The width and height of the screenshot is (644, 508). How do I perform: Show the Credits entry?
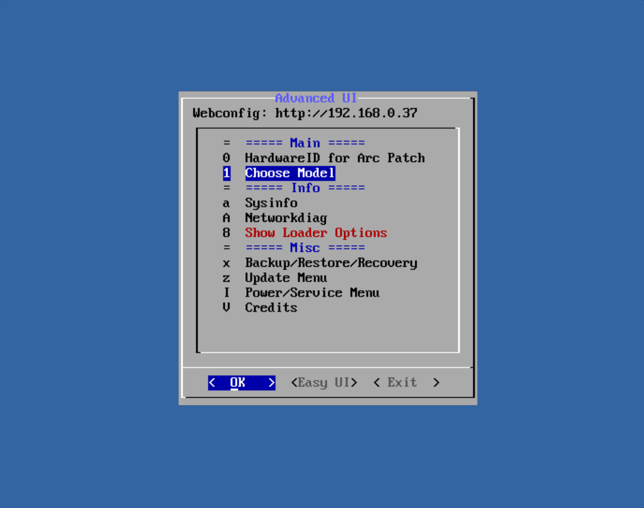click(271, 308)
